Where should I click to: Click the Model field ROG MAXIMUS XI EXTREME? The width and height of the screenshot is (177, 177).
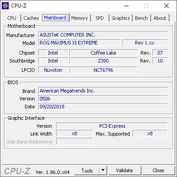click(79, 43)
